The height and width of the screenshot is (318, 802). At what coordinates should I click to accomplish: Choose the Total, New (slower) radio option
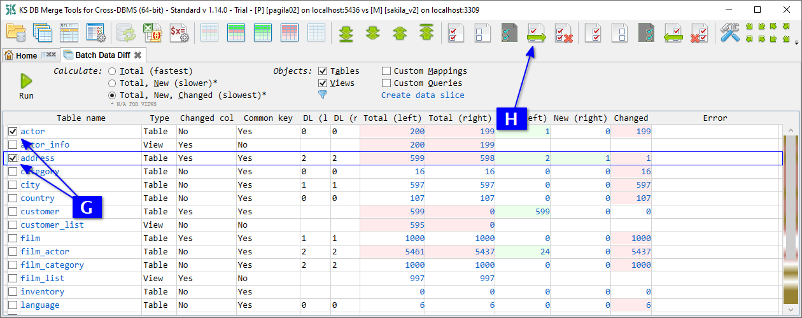click(x=112, y=83)
